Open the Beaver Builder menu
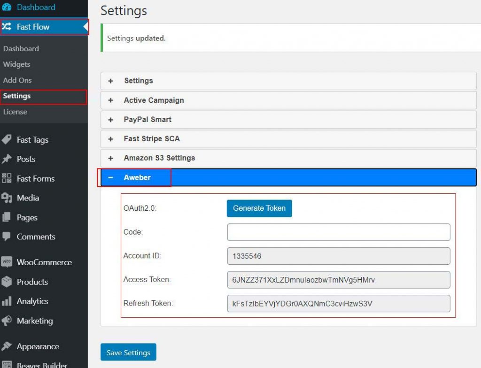The height and width of the screenshot is (368, 481). (42, 365)
